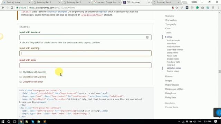Open a new browser tab
The image size is (221, 124).
[x=184, y=2]
